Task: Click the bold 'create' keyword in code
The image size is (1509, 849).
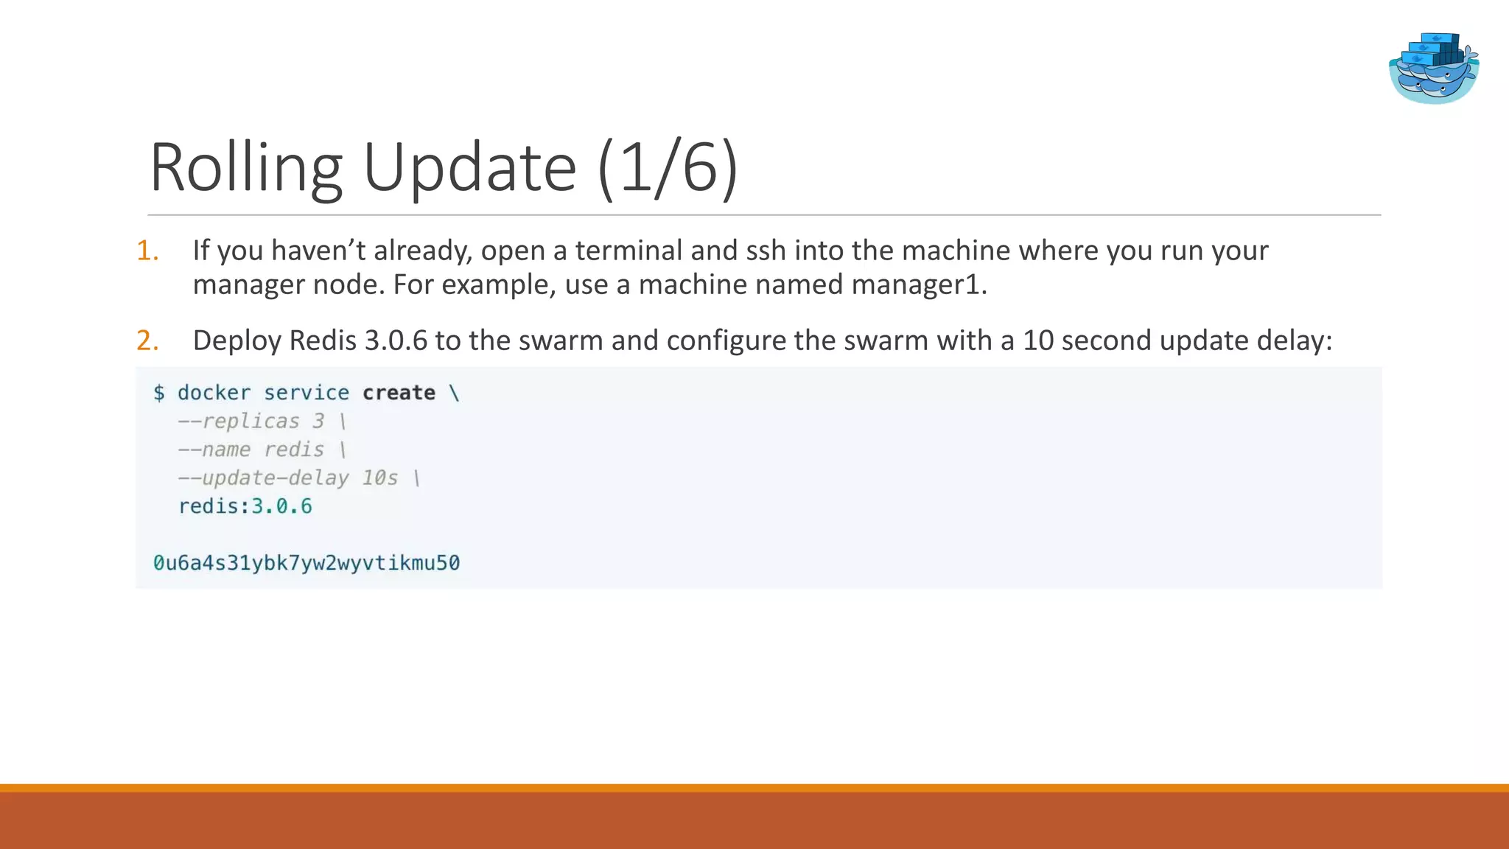Action: coord(399,393)
